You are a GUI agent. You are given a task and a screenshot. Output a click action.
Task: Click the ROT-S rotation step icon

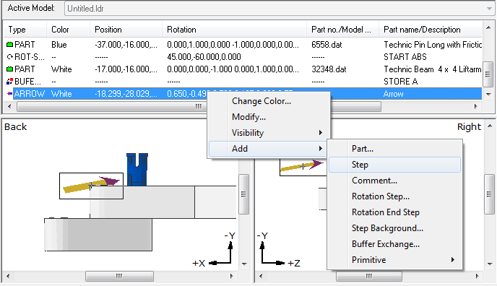click(10, 57)
